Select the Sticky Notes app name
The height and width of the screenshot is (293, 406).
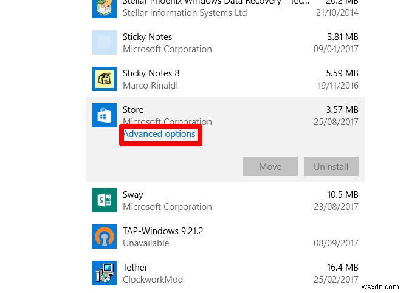click(147, 37)
